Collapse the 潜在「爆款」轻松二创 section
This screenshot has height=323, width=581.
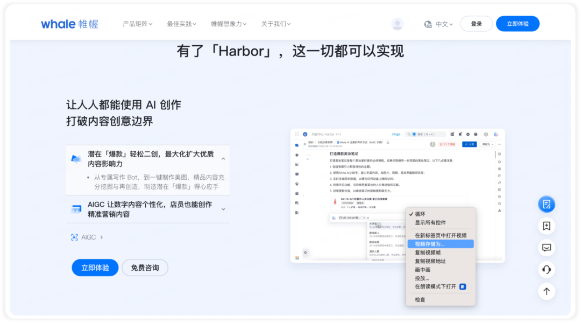[x=223, y=159]
